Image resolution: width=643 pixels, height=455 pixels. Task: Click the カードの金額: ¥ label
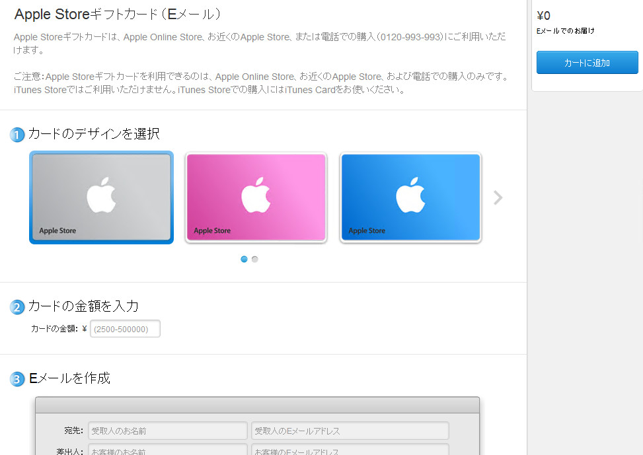click(x=59, y=329)
